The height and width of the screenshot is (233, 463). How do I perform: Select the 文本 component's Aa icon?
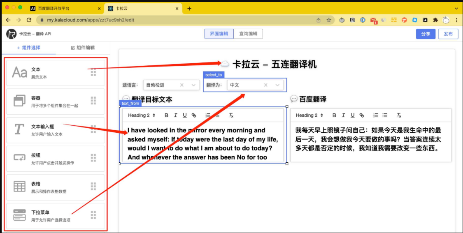(19, 72)
